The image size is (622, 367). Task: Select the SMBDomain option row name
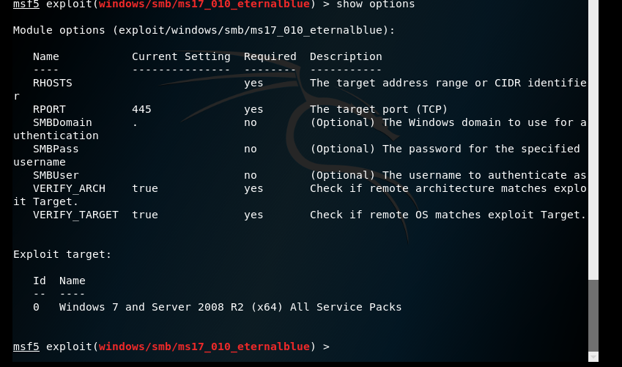pos(62,122)
